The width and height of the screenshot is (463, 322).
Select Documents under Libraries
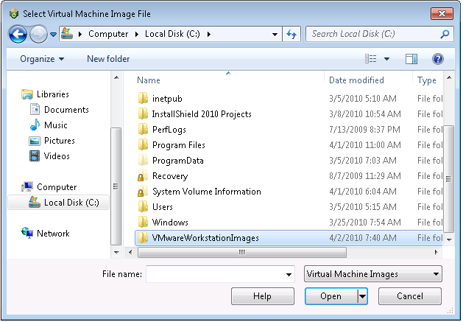coord(66,110)
